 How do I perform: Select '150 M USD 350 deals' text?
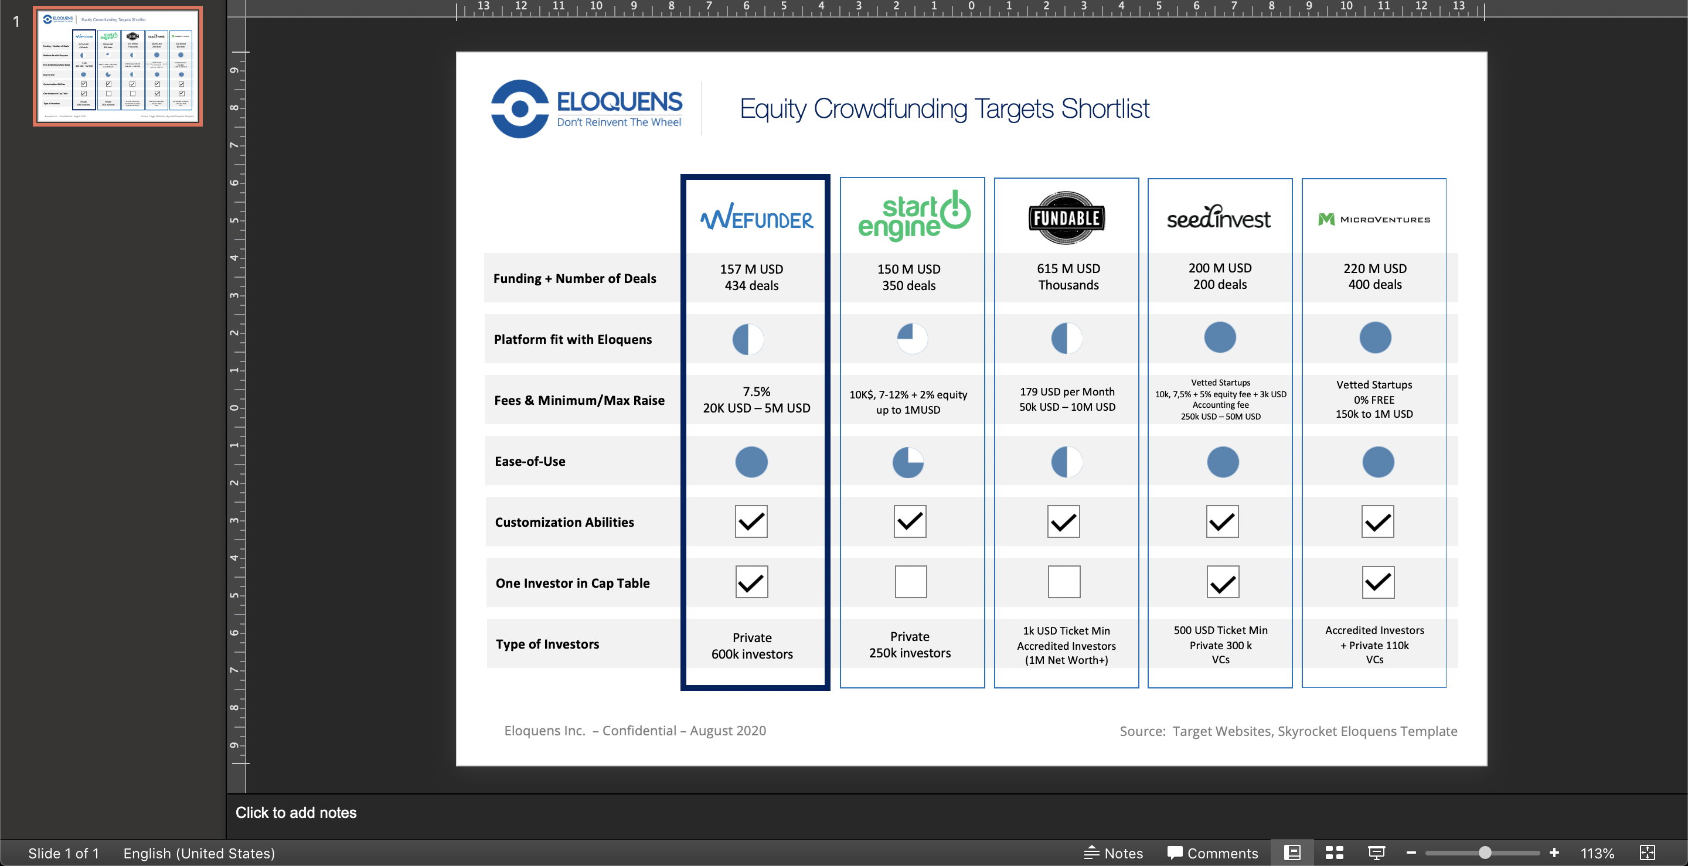(909, 277)
